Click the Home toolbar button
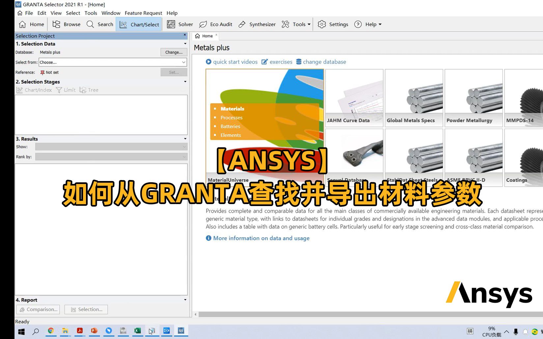The width and height of the screenshot is (543, 339). (31, 24)
